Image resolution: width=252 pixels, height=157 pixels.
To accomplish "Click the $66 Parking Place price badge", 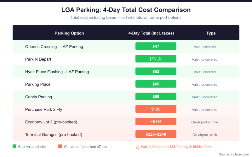I will pos(156,84).
